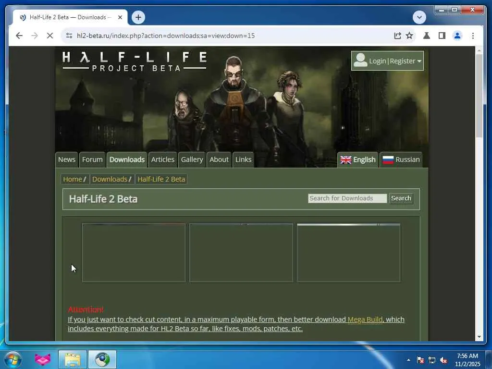Open site information icon in address bar
The image size is (492, 369).
69,36
